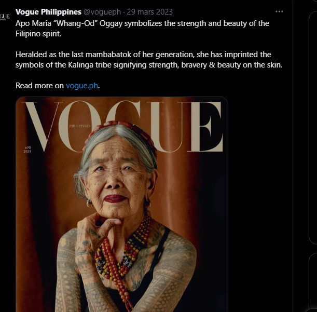The width and height of the screenshot is (317, 312).
Task: Open the three-dot More menu on the tweet
Action: point(279,12)
